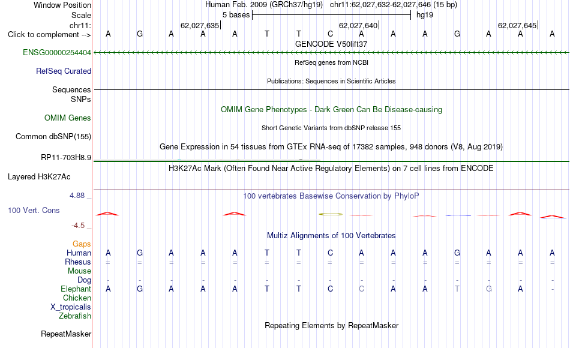Click the Human species row label
570x348 pixels.
(x=79, y=253)
